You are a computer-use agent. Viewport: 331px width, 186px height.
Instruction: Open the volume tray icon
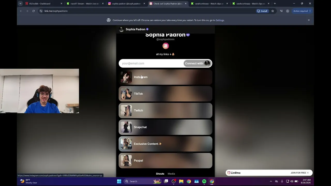coord(292,181)
